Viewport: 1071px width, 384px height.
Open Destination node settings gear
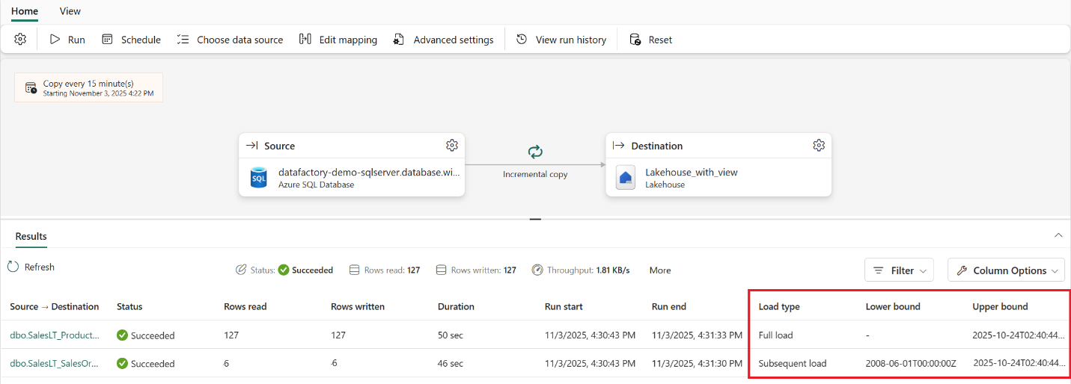[818, 146]
